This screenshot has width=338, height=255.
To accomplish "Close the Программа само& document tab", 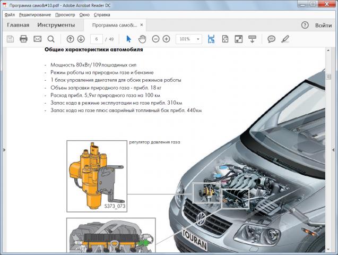I will [x=142, y=25].
